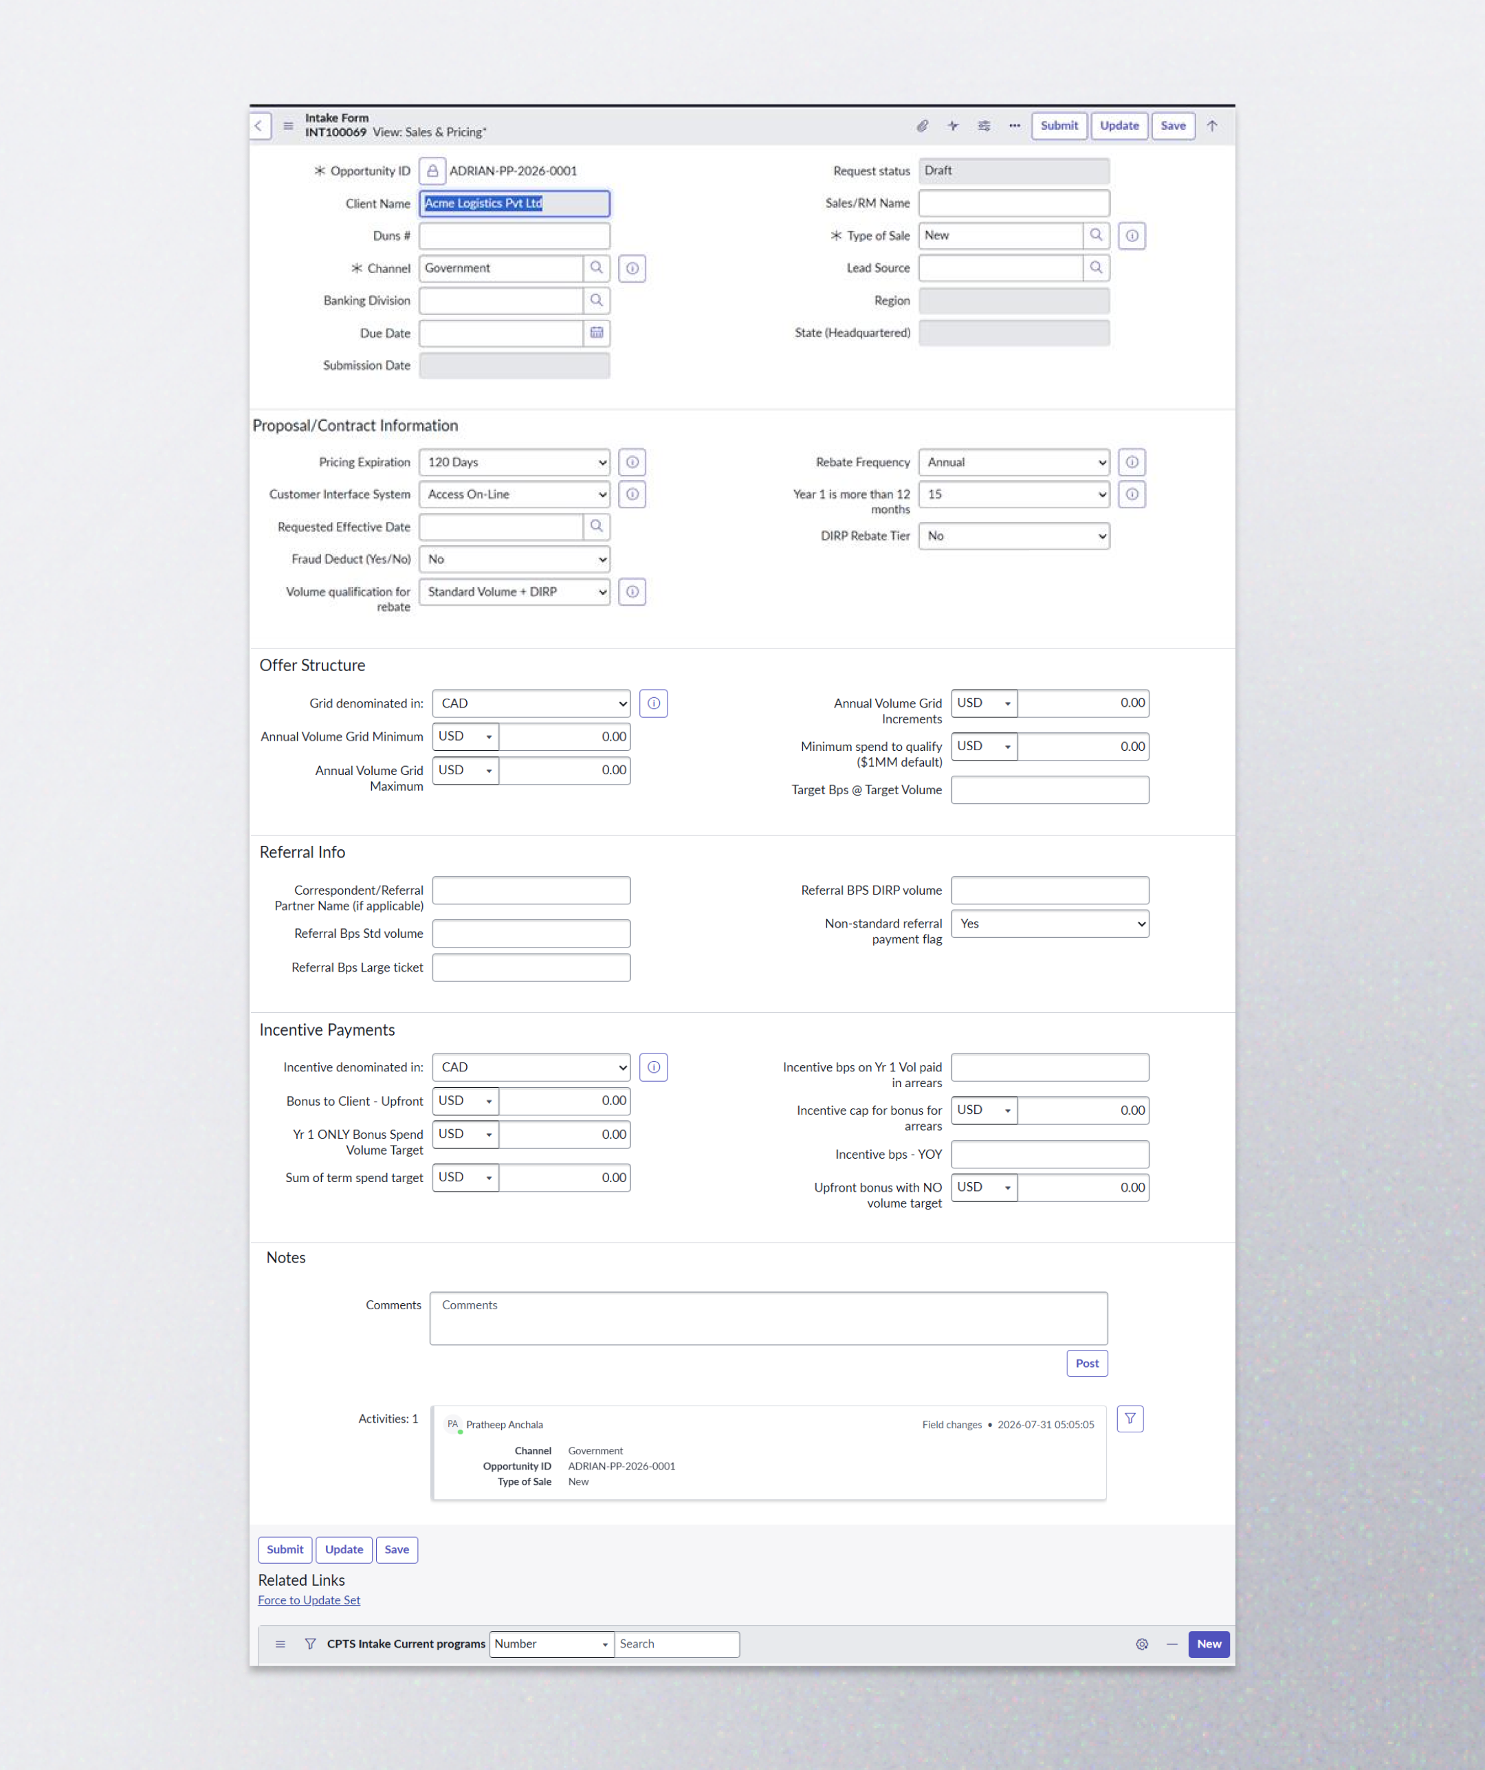Open related list gear settings icon
Image resolution: width=1485 pixels, height=1770 pixels.
(1142, 1644)
